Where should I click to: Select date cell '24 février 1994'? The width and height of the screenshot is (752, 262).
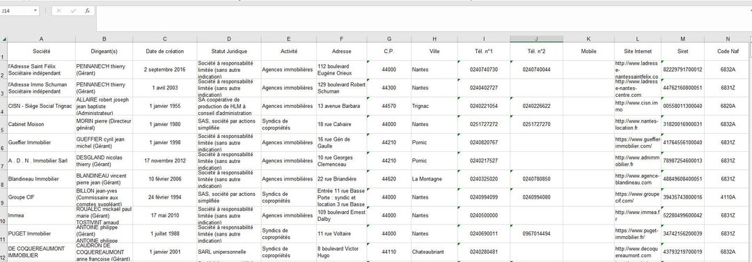point(165,197)
